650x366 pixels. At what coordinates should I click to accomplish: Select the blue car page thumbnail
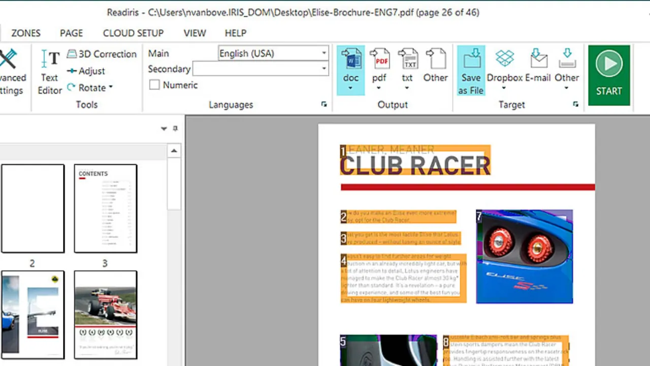[x=32, y=315]
